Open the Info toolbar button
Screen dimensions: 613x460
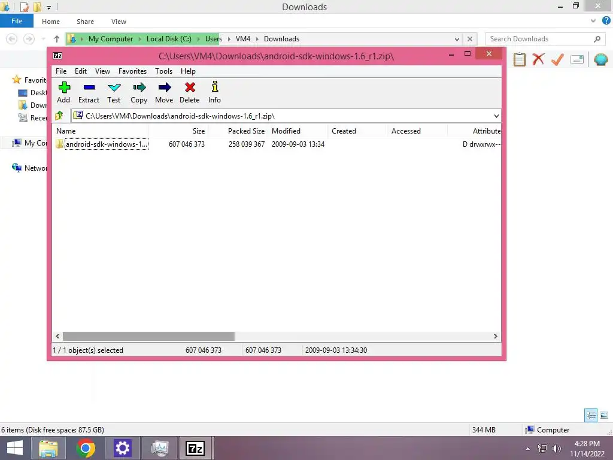pyautogui.click(x=214, y=92)
